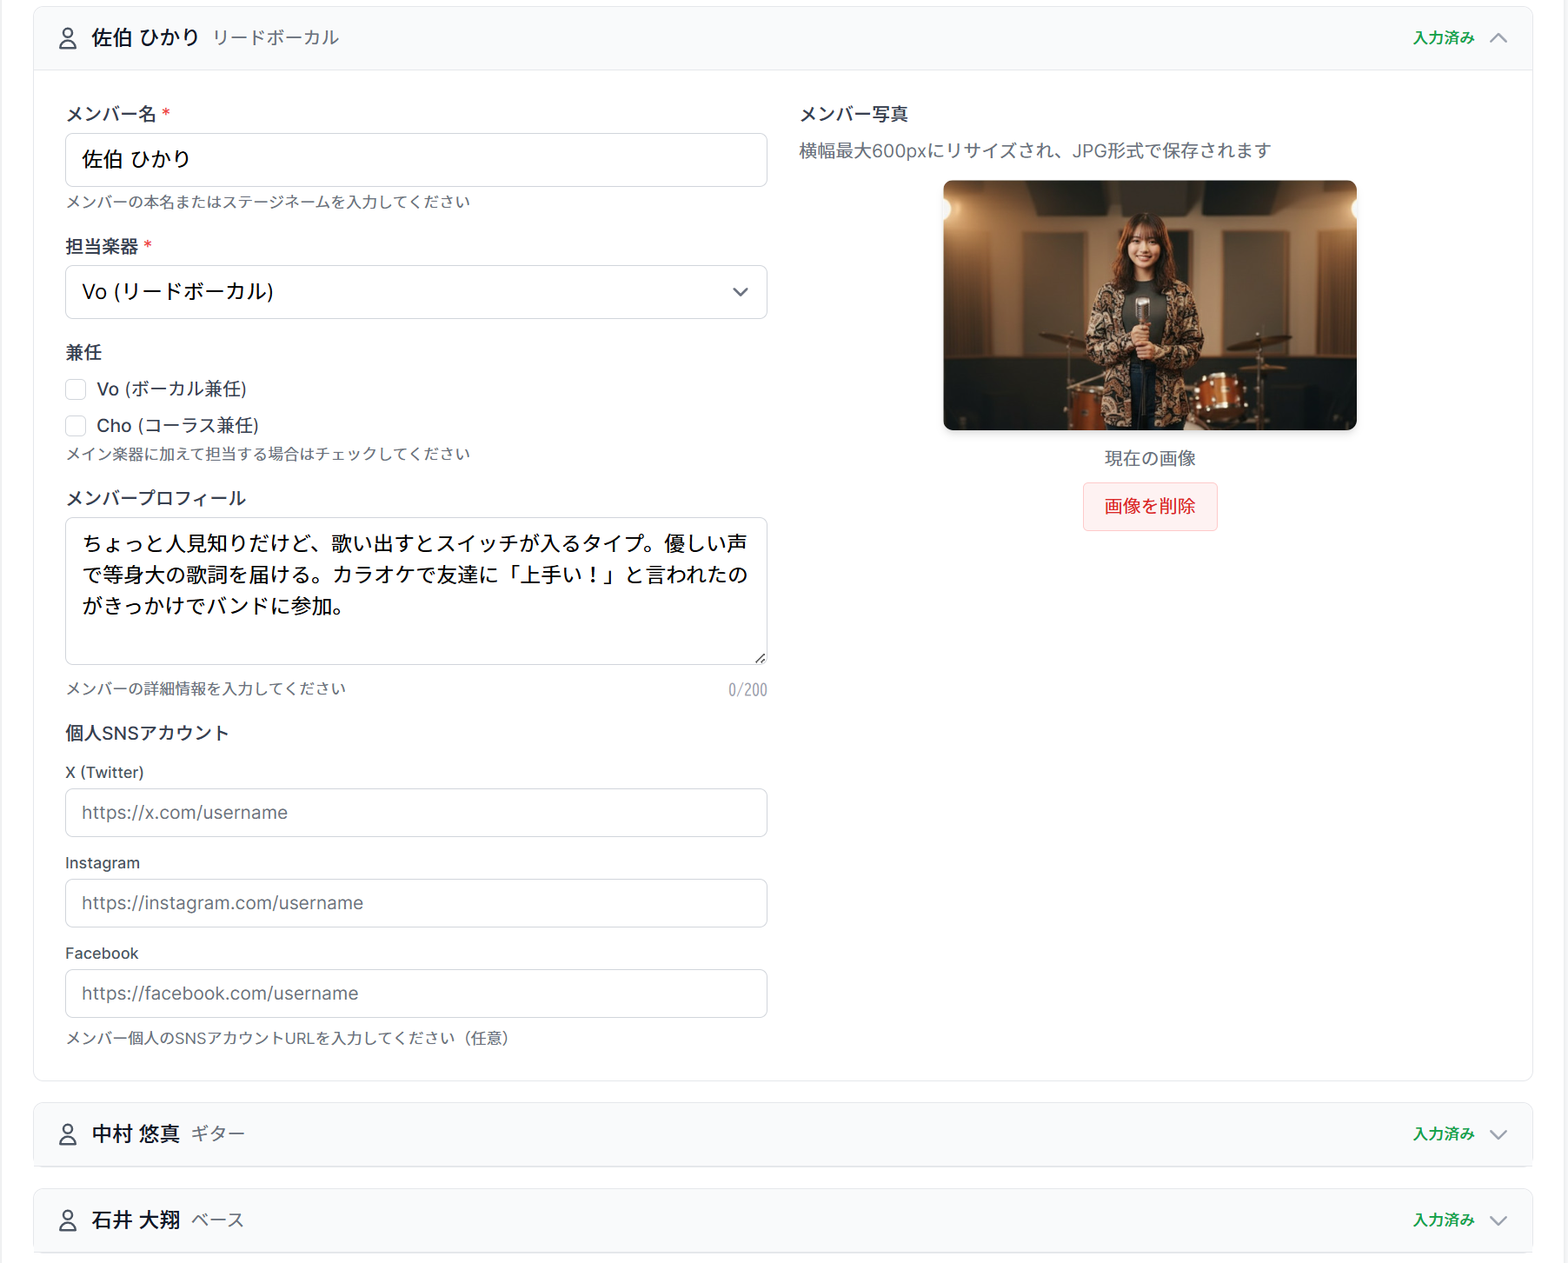This screenshot has width=1568, height=1263.
Task: Click the 入力済み status label for 佐伯 ひかり
Action: click(1443, 38)
